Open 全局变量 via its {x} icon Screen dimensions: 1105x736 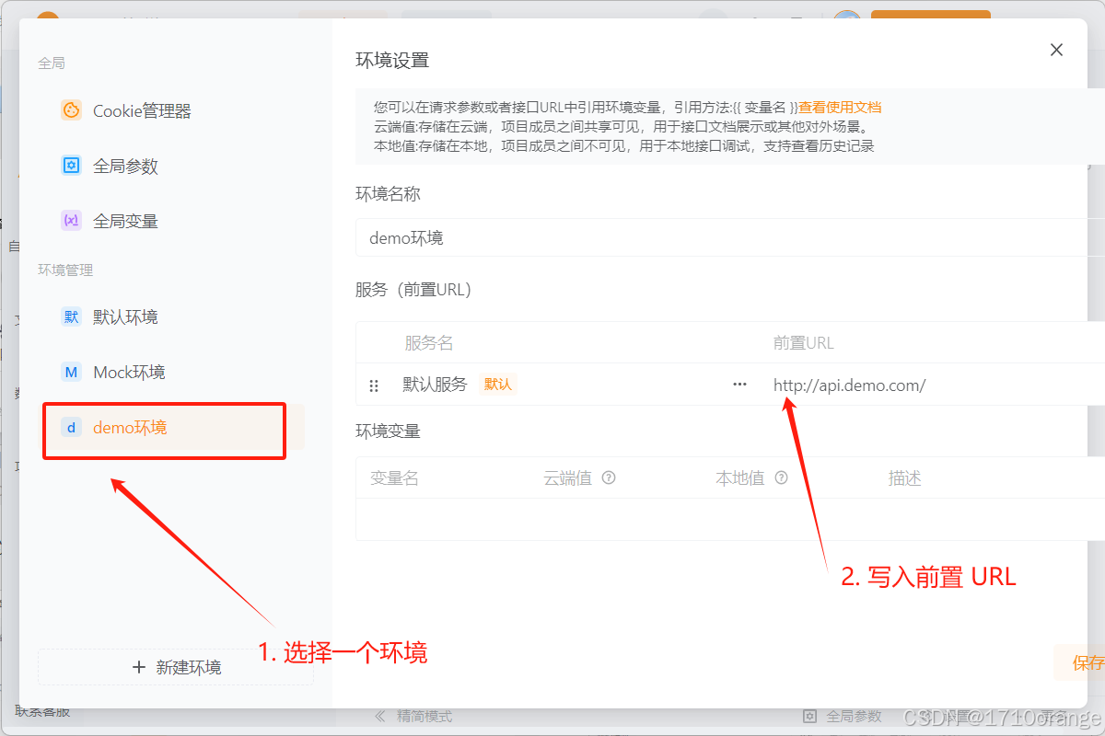pos(71,220)
